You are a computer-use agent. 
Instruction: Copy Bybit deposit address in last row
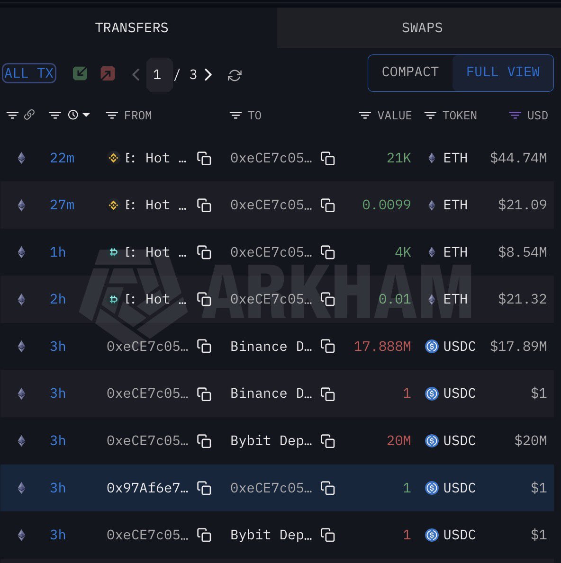pyautogui.click(x=328, y=535)
